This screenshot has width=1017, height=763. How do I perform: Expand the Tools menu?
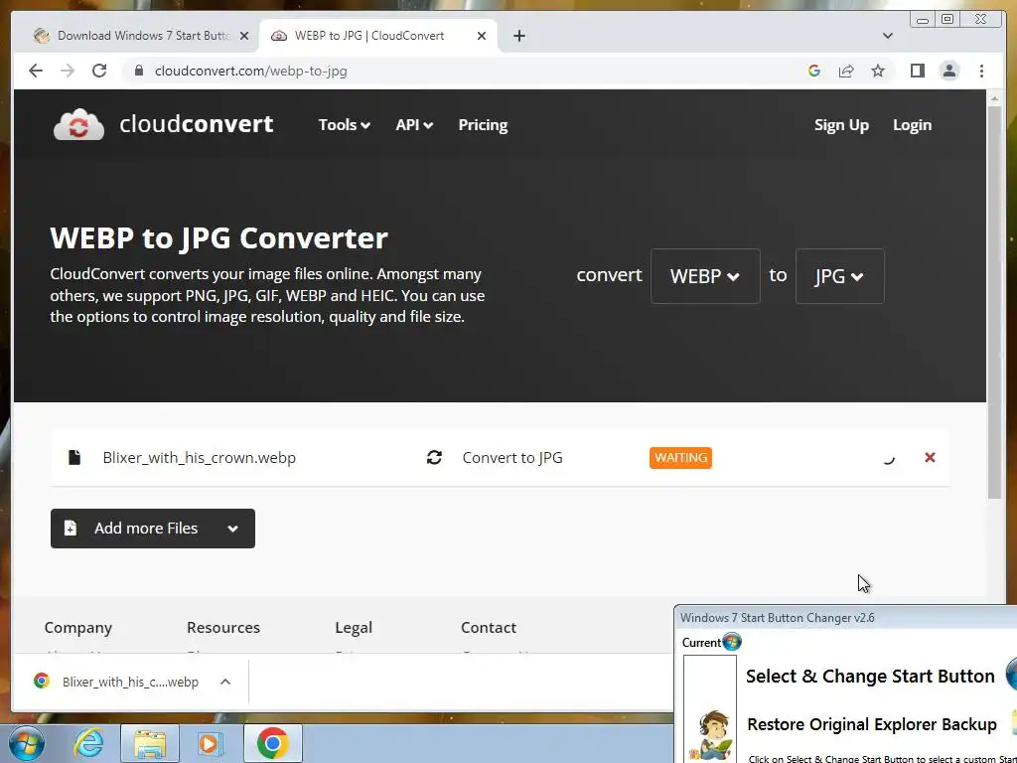tap(344, 124)
